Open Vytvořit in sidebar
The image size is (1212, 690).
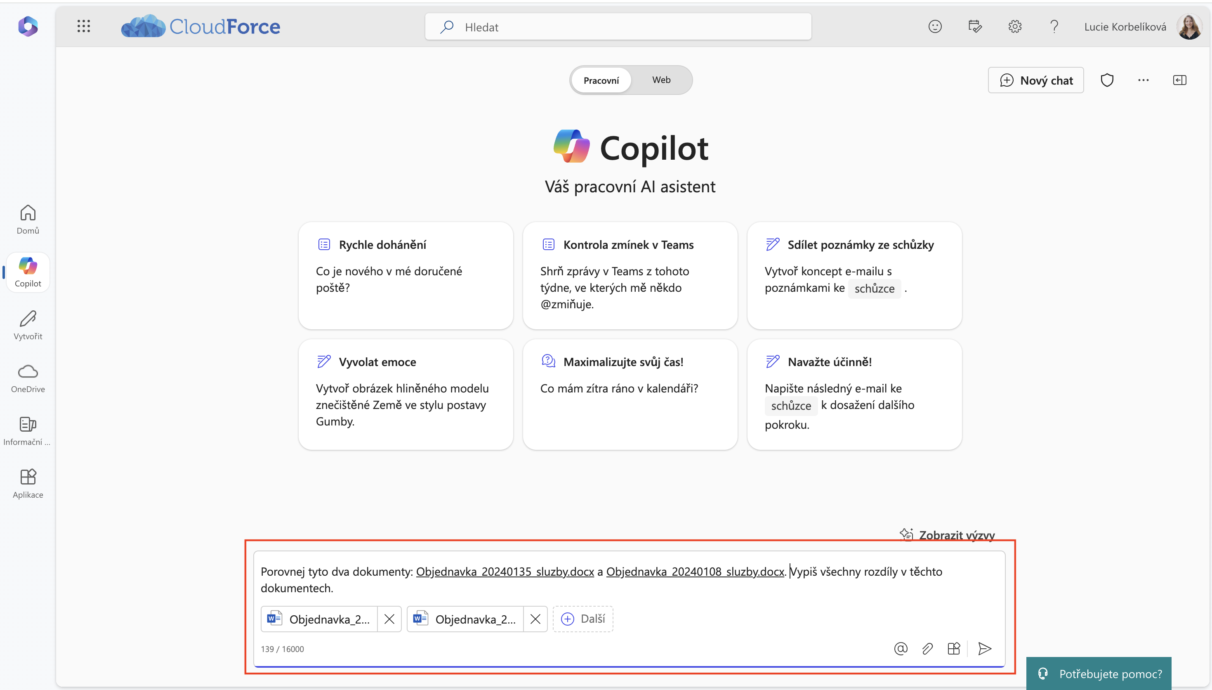click(x=28, y=325)
